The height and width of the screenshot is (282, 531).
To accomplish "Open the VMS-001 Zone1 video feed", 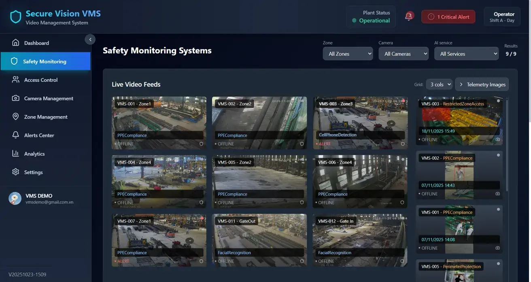I will (x=159, y=123).
